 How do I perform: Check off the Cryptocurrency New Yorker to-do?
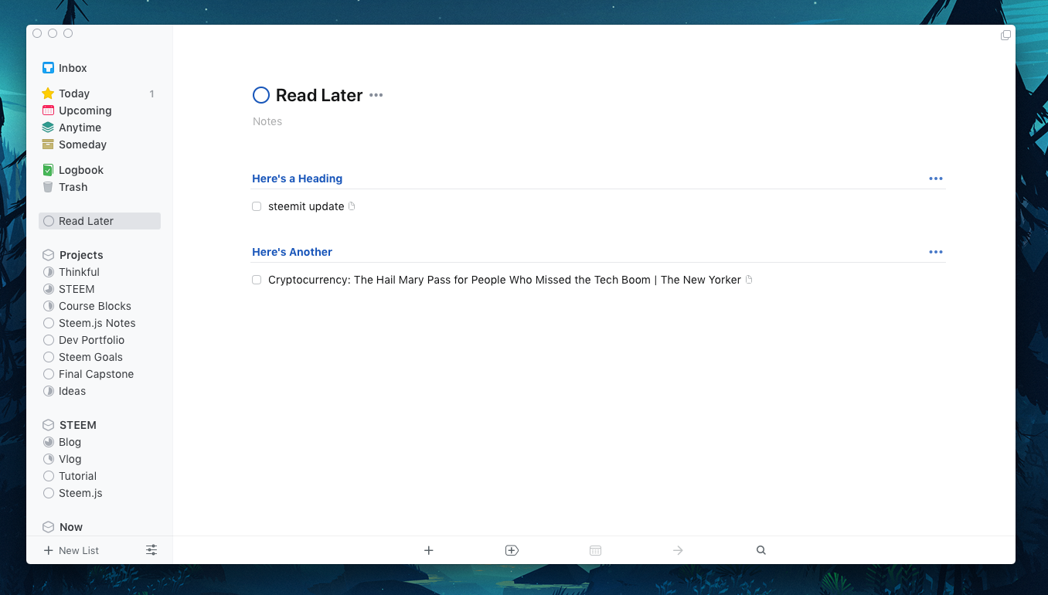pos(257,280)
